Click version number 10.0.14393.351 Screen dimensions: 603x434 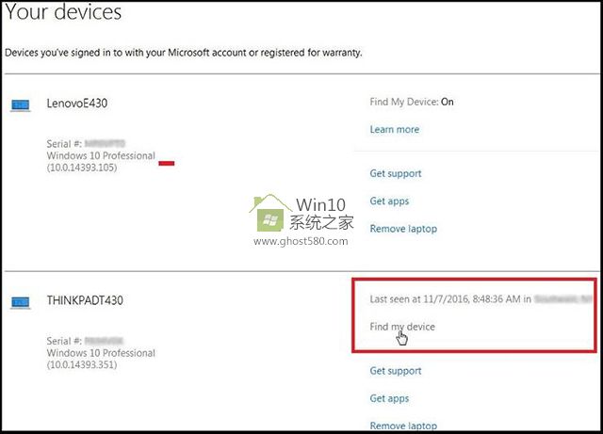(84, 364)
